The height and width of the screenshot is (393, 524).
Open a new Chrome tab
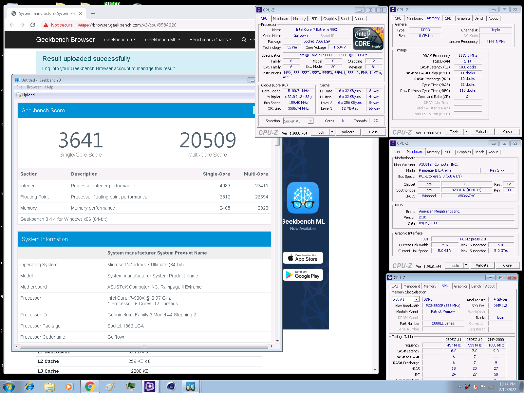pos(93,13)
